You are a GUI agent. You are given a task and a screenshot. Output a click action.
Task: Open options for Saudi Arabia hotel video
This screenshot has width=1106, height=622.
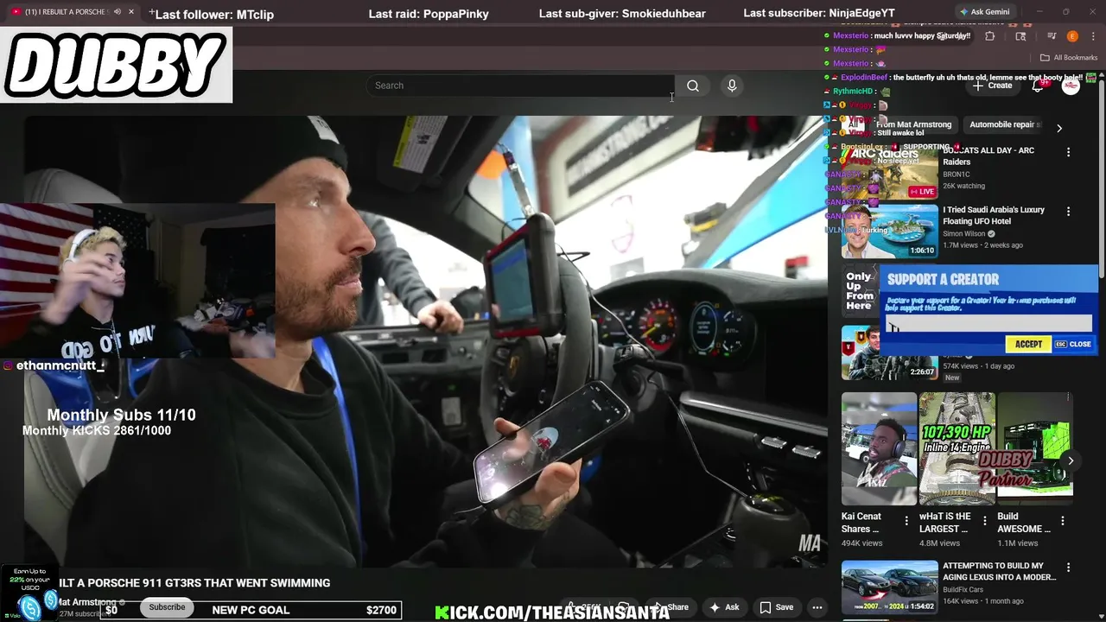click(1068, 212)
